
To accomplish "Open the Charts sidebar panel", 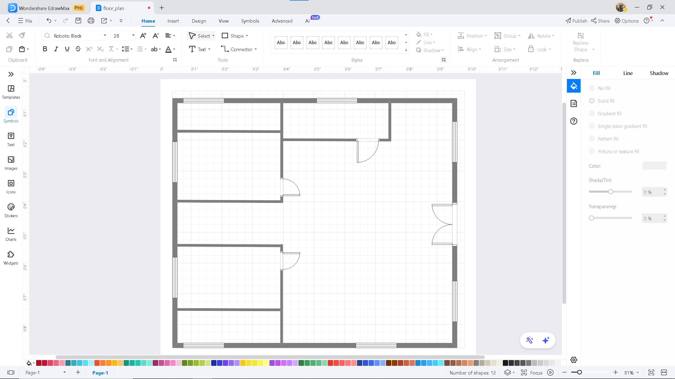I will click(11, 234).
